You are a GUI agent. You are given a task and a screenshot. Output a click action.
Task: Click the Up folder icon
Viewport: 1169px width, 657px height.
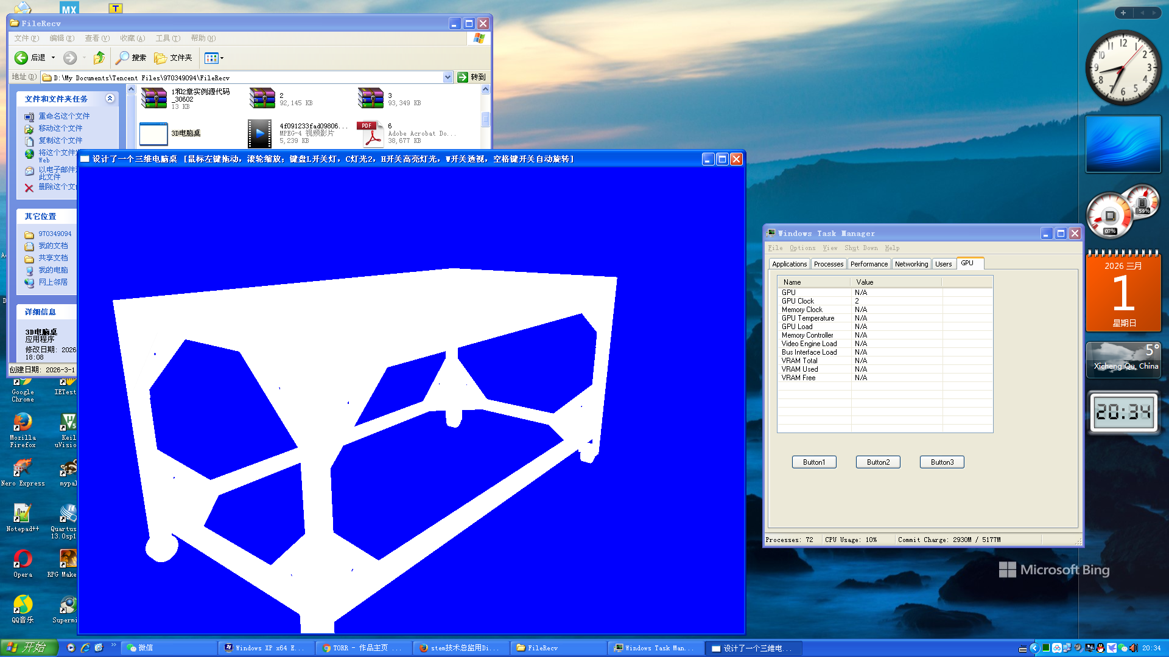click(99, 58)
